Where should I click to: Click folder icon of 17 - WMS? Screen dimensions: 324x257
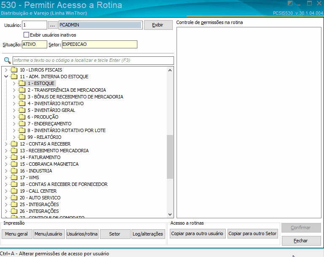click(x=14, y=178)
